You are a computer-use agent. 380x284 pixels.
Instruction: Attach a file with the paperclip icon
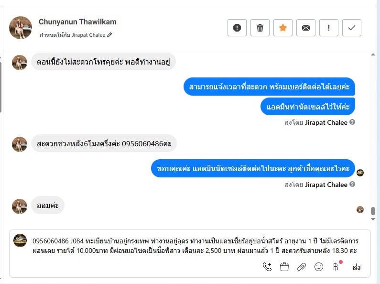301,267
